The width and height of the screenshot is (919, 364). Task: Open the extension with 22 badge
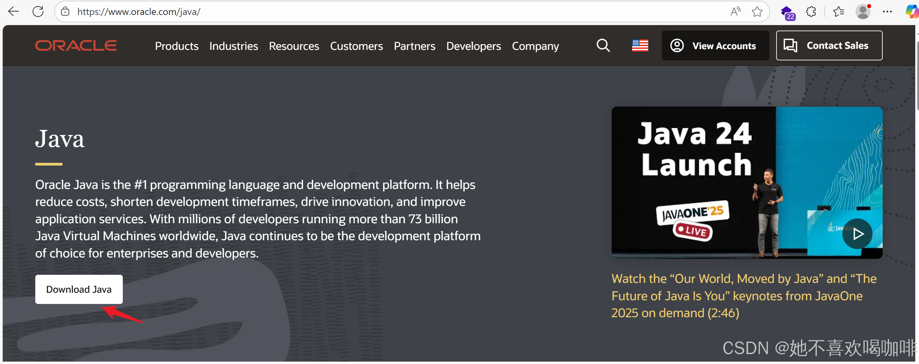point(787,13)
